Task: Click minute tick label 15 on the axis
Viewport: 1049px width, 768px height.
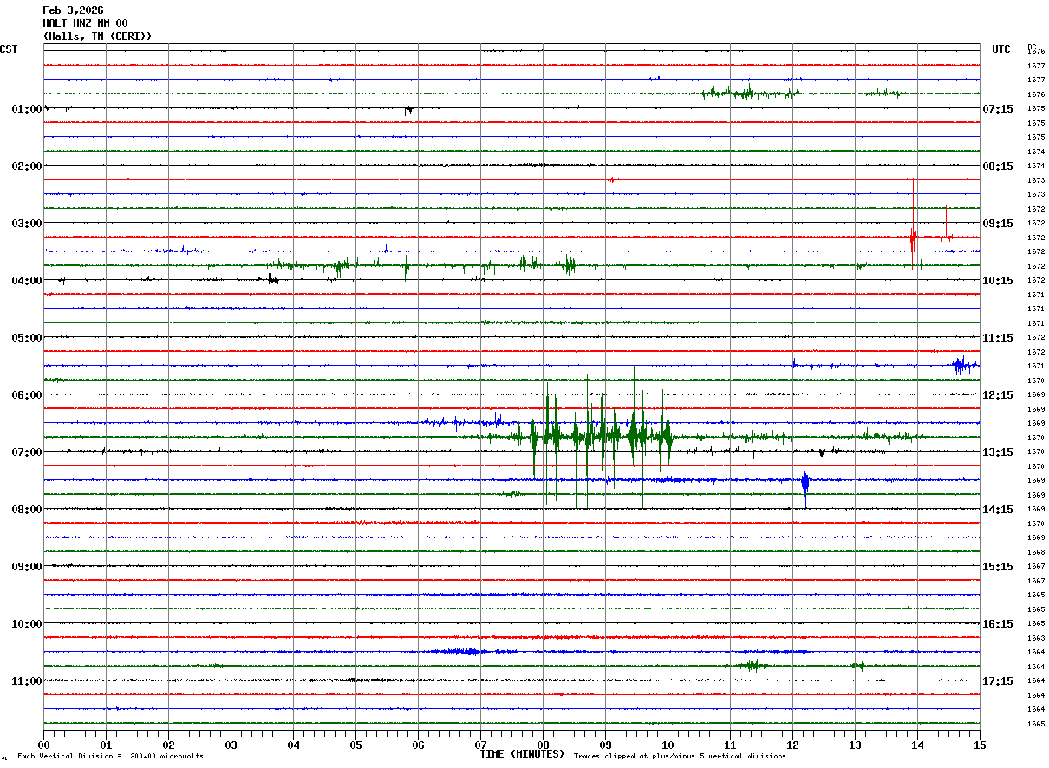Action: pyautogui.click(x=980, y=745)
